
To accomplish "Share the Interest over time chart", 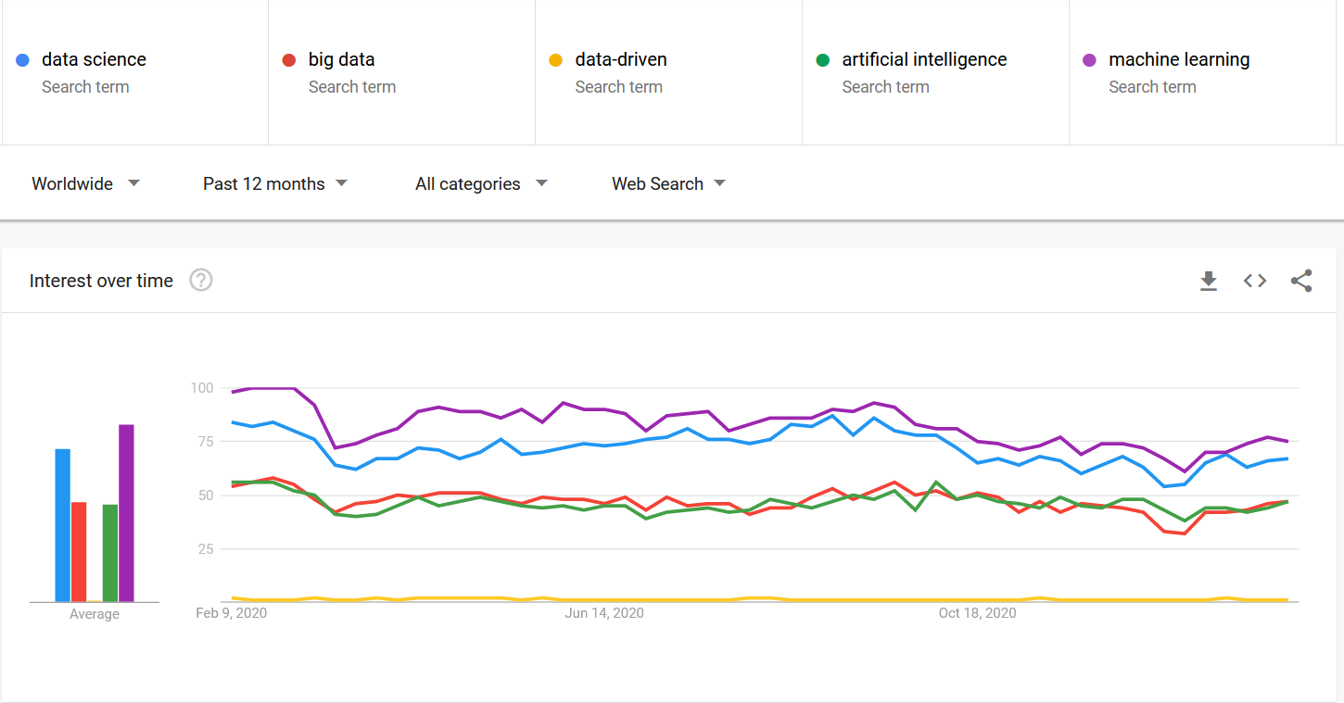I will pyautogui.click(x=1300, y=280).
